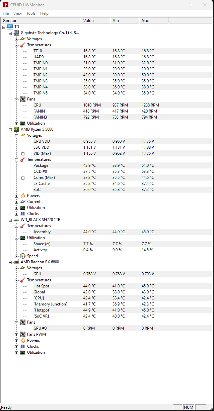Expand the Ryzen Currents node
214x411 pixels.
(x=16, y=202)
